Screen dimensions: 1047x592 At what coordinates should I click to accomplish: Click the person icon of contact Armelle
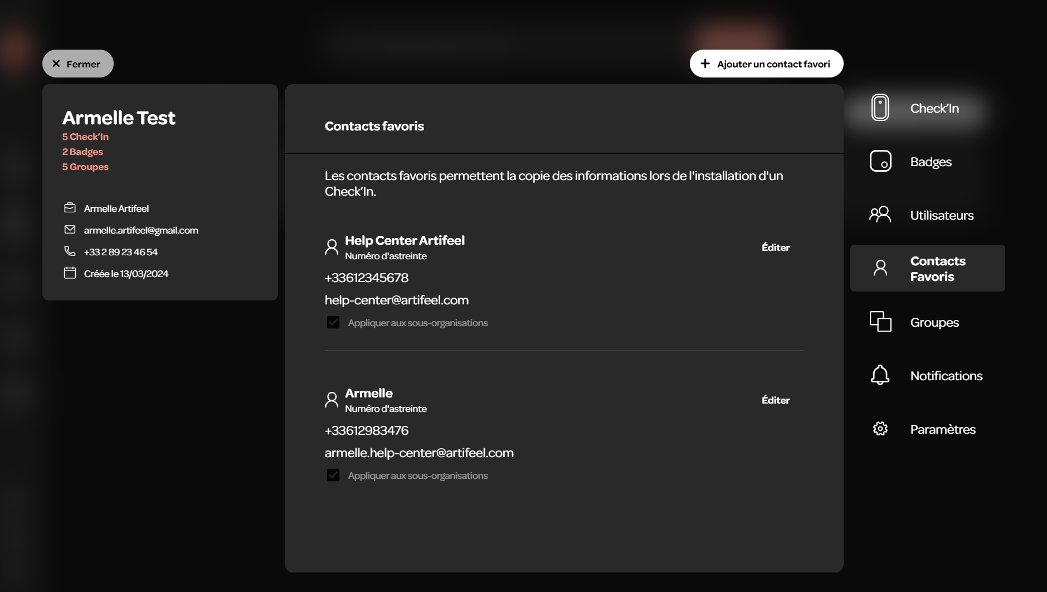click(x=332, y=400)
